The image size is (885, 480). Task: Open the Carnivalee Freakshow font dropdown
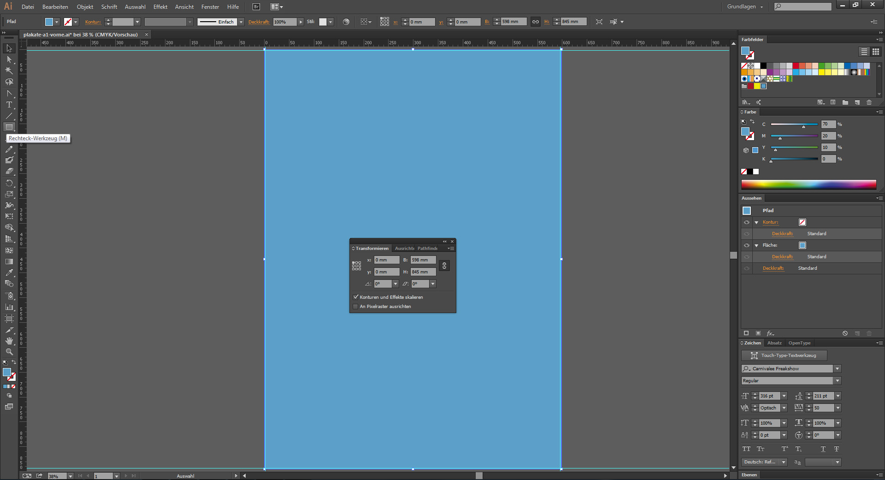point(838,368)
